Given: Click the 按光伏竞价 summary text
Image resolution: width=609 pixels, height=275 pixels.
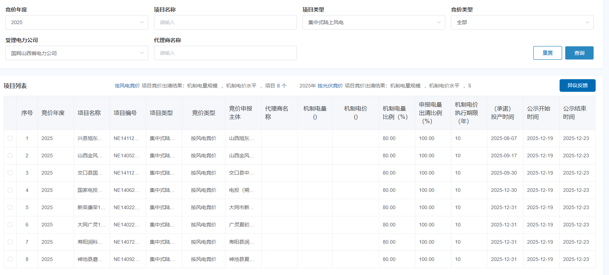Looking at the screenshot, I should click(330, 86).
